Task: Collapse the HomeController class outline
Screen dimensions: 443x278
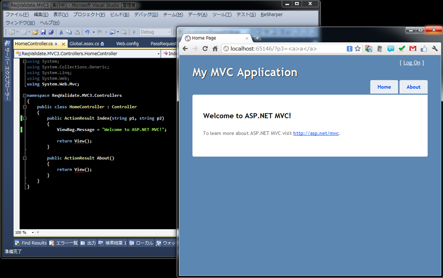Action: 25,107
